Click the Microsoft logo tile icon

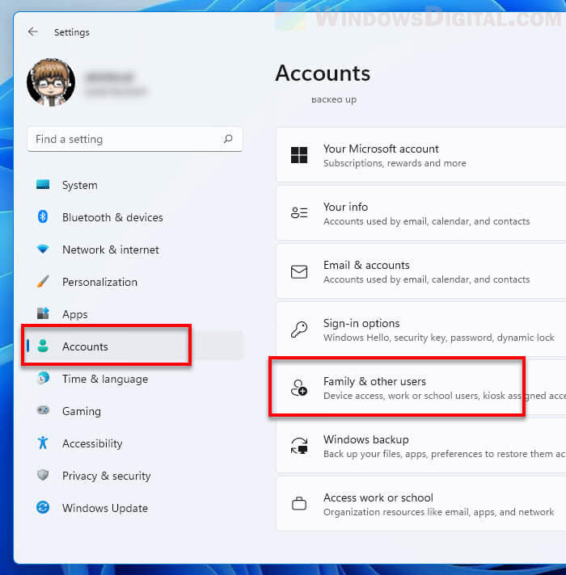pyautogui.click(x=299, y=155)
